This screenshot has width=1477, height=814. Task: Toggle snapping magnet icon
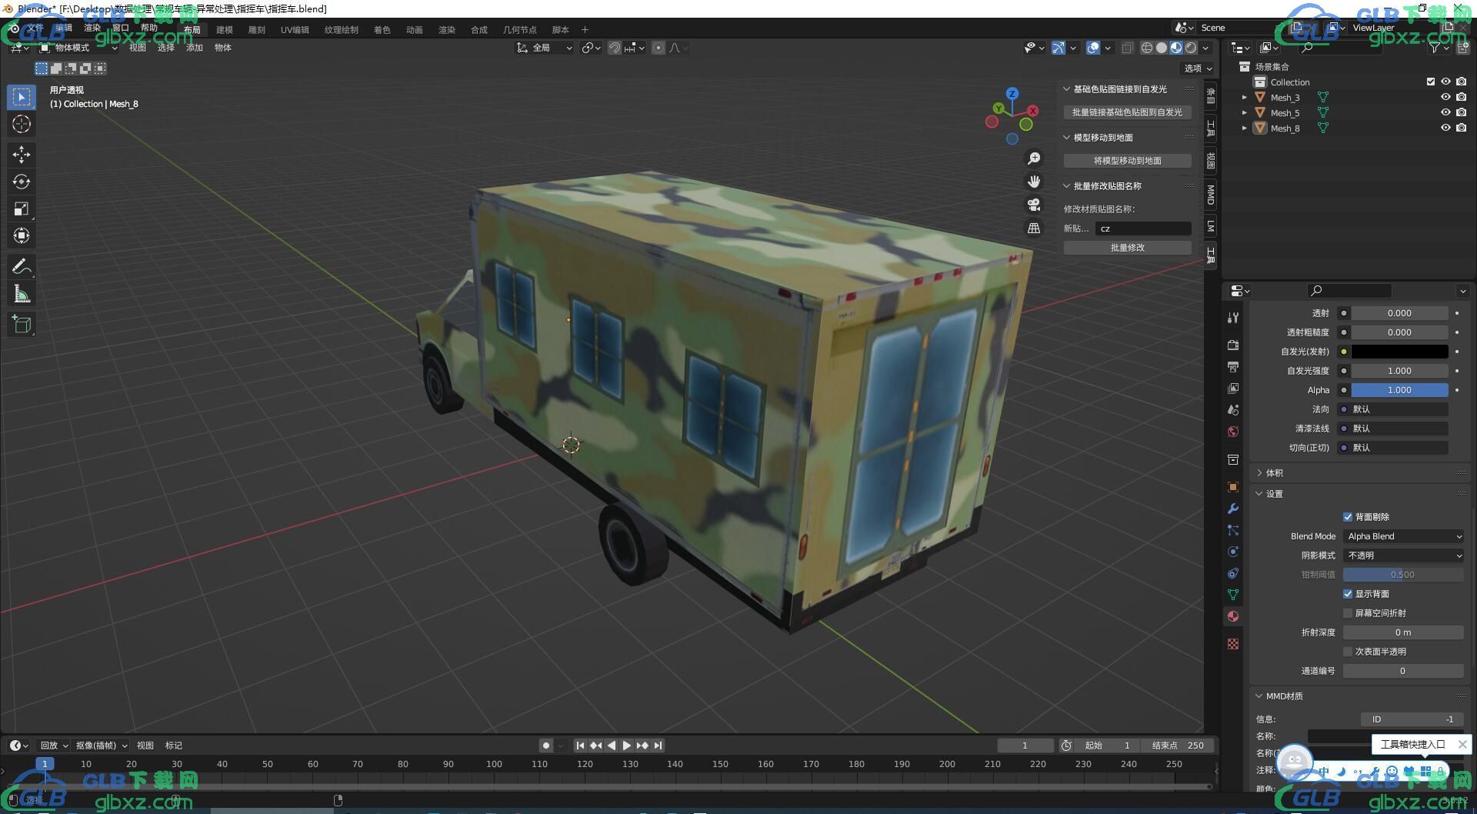tap(615, 48)
